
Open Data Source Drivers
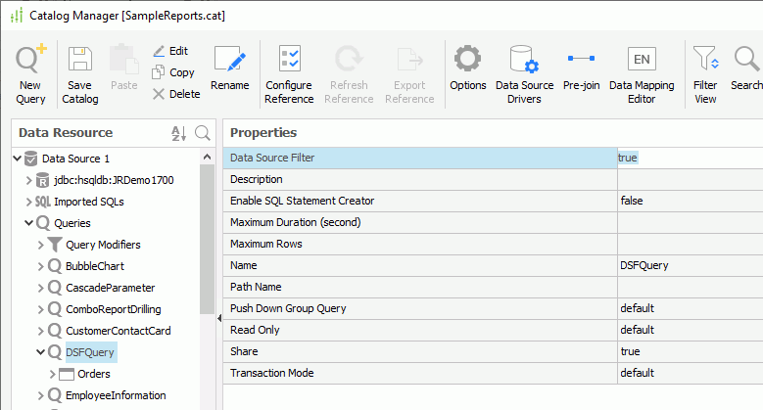524,74
